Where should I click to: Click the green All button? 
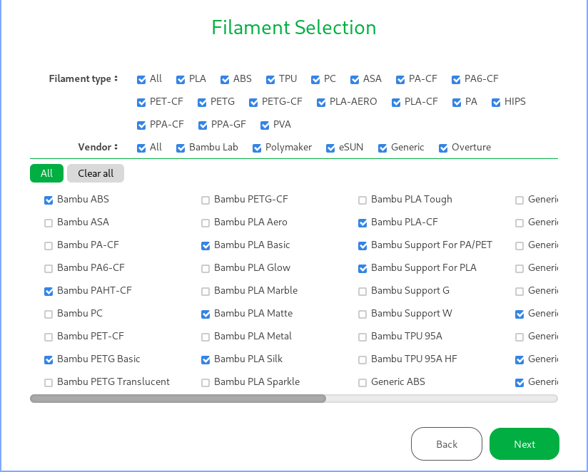(x=46, y=173)
